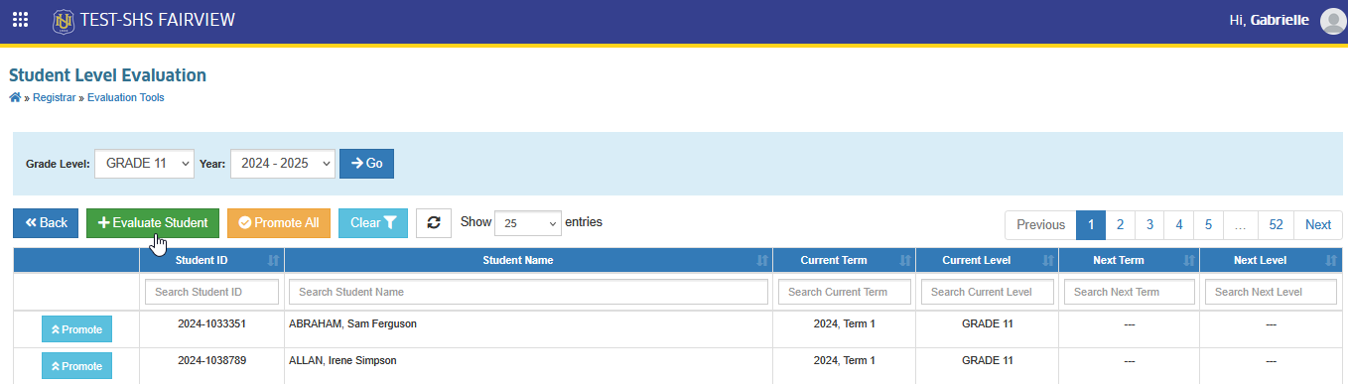Screen dimensions: 1348x384
Task: Change the Show entries dropdown
Action: 528,223
